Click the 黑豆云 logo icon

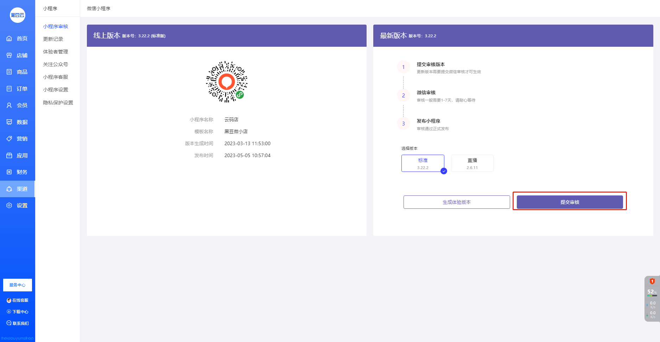(x=18, y=15)
